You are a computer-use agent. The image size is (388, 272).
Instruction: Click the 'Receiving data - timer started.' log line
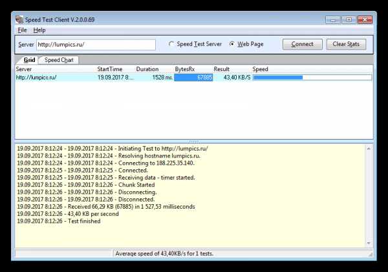click(106, 178)
